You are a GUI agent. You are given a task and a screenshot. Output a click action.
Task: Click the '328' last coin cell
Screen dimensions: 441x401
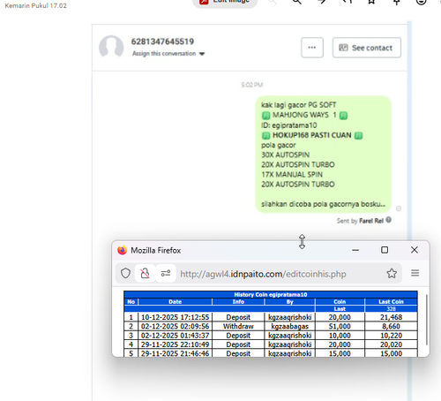[391, 309]
